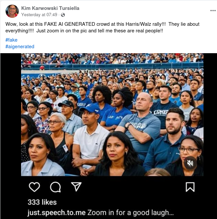
Task: Click Kim Karwowski Tursiella's profile picture
Action: click(12, 11)
